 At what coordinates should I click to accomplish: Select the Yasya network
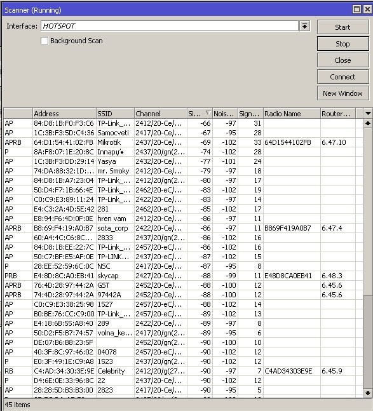tap(106, 161)
